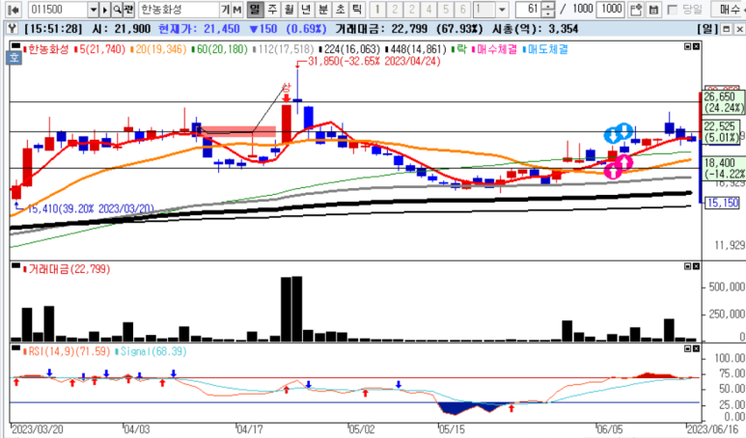Click the 매수 buy button
This screenshot has height=438, width=746.
[729, 9]
